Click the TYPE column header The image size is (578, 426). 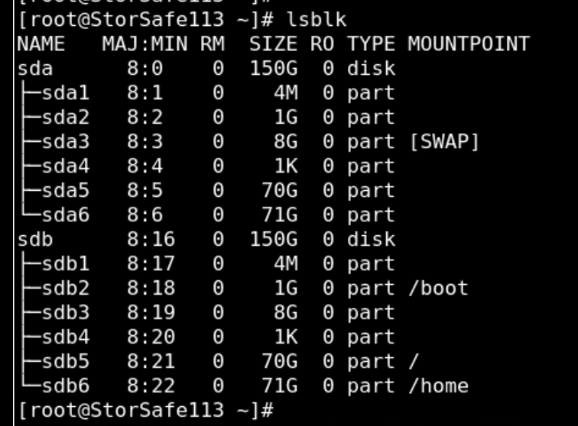click(371, 44)
